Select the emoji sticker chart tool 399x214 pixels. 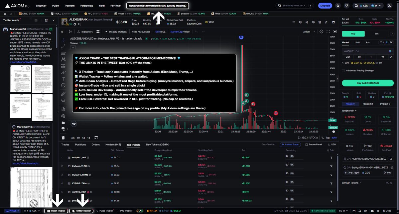click(x=63, y=85)
